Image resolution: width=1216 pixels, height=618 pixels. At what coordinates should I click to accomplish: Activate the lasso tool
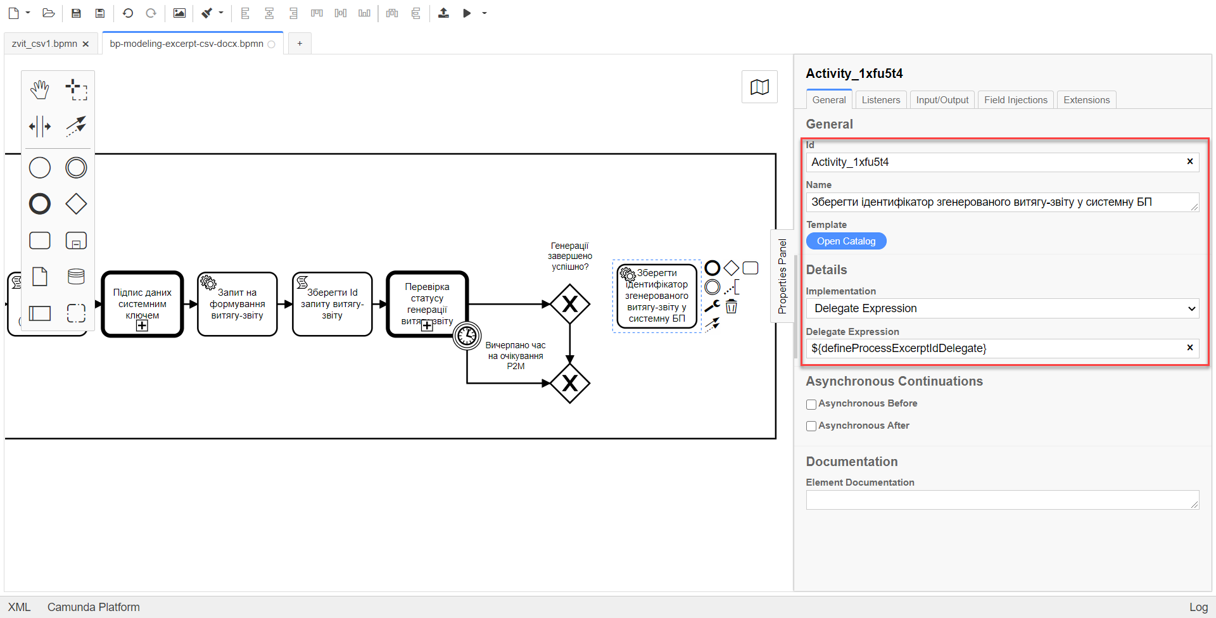(76, 90)
